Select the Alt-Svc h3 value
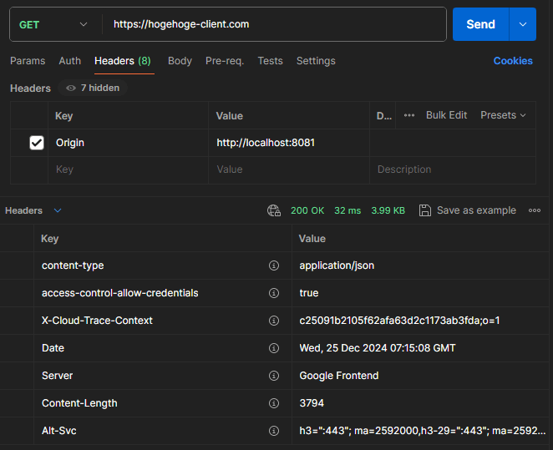Viewport: 553px width, 450px height. click(422, 431)
